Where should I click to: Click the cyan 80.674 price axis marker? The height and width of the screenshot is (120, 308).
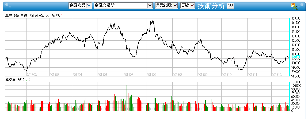(296, 57)
